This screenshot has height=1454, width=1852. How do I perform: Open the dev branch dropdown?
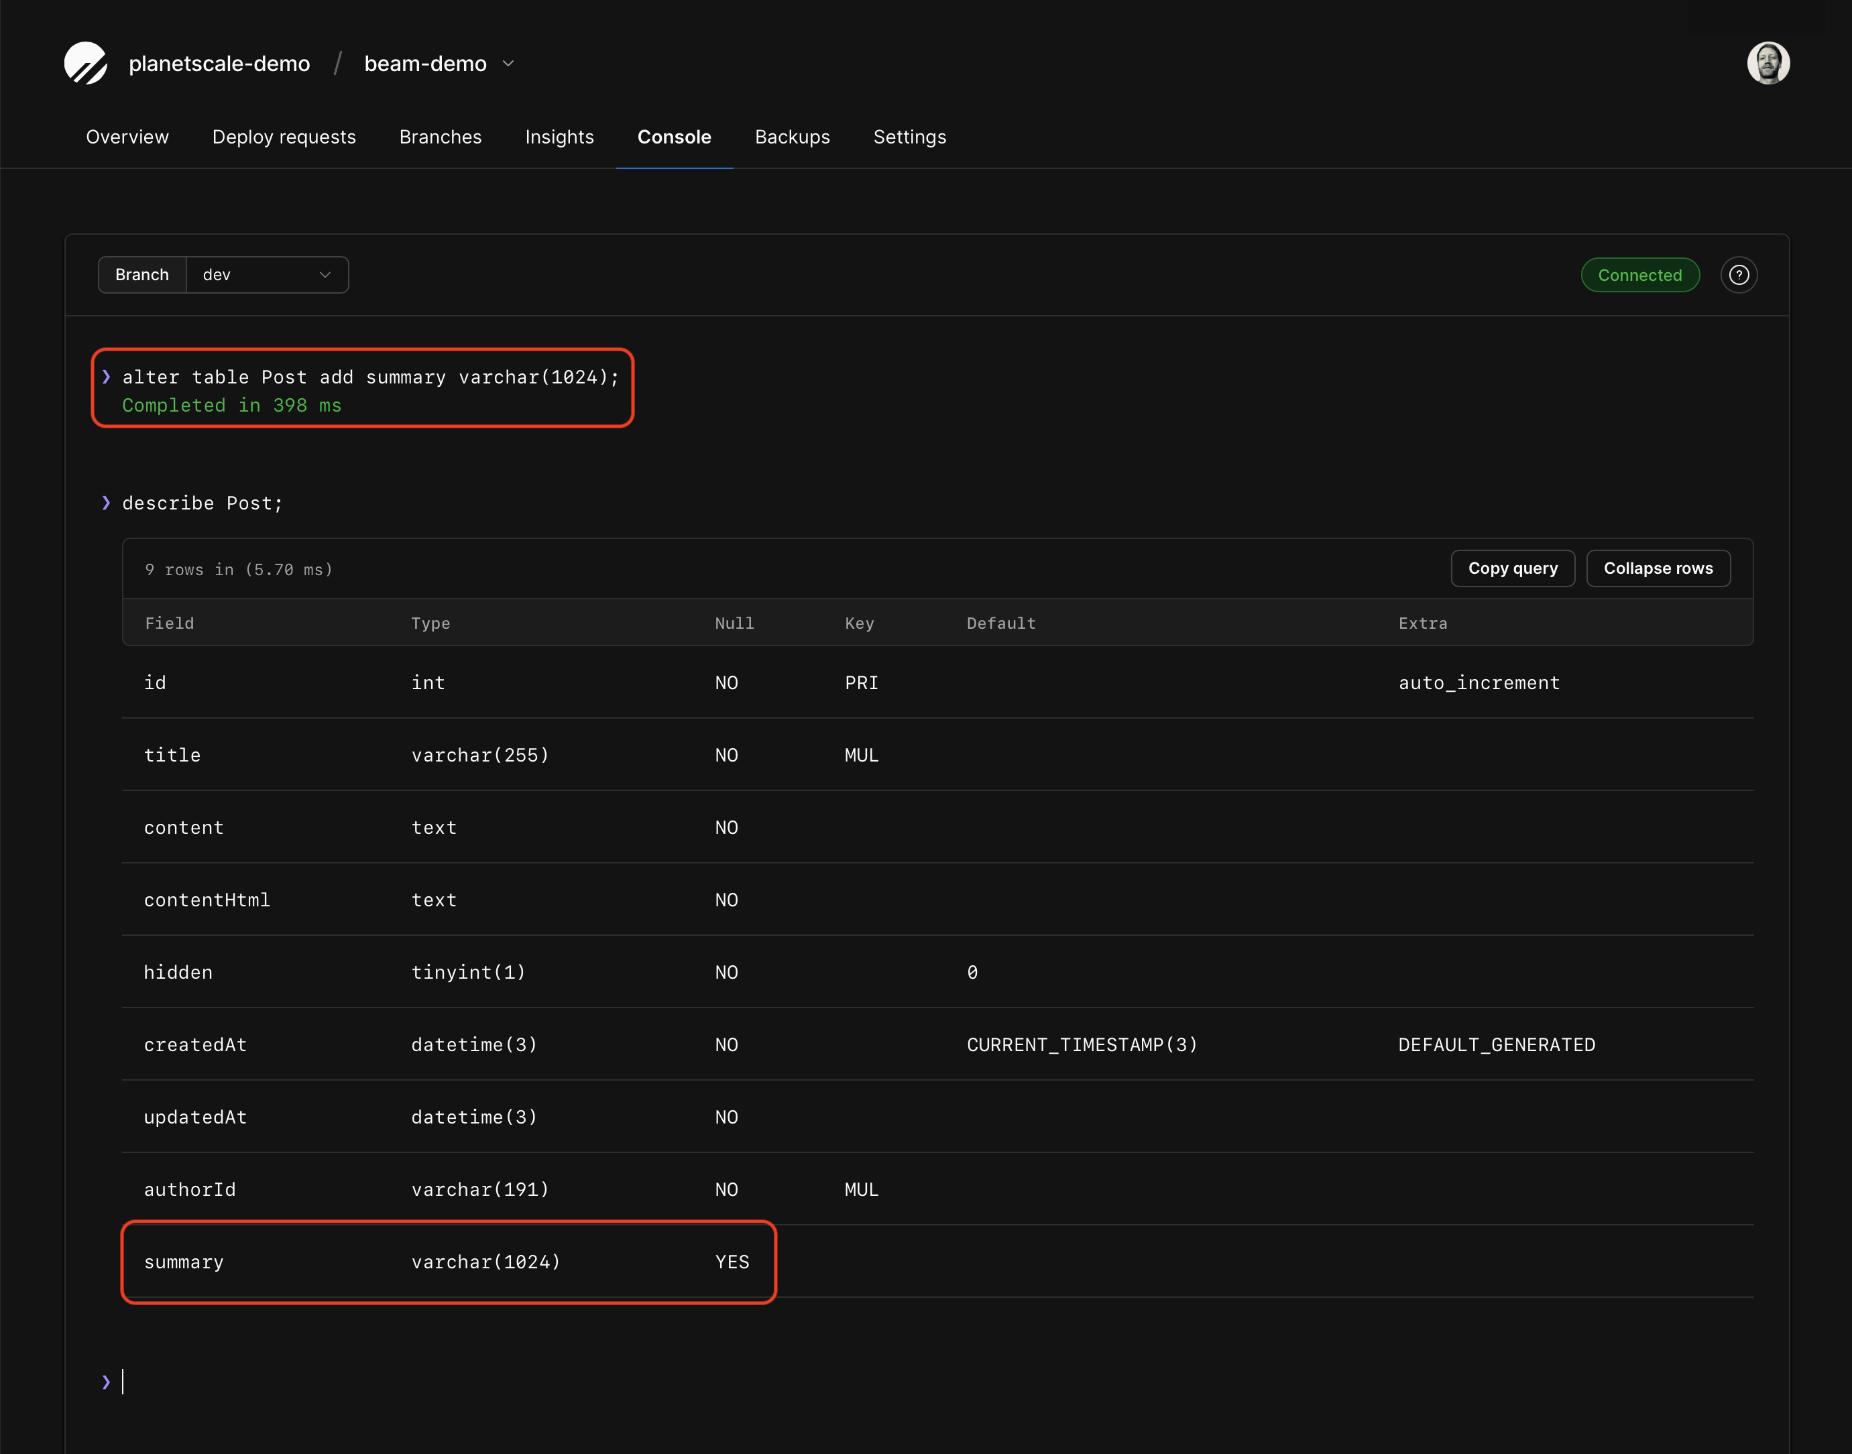pyautogui.click(x=268, y=275)
